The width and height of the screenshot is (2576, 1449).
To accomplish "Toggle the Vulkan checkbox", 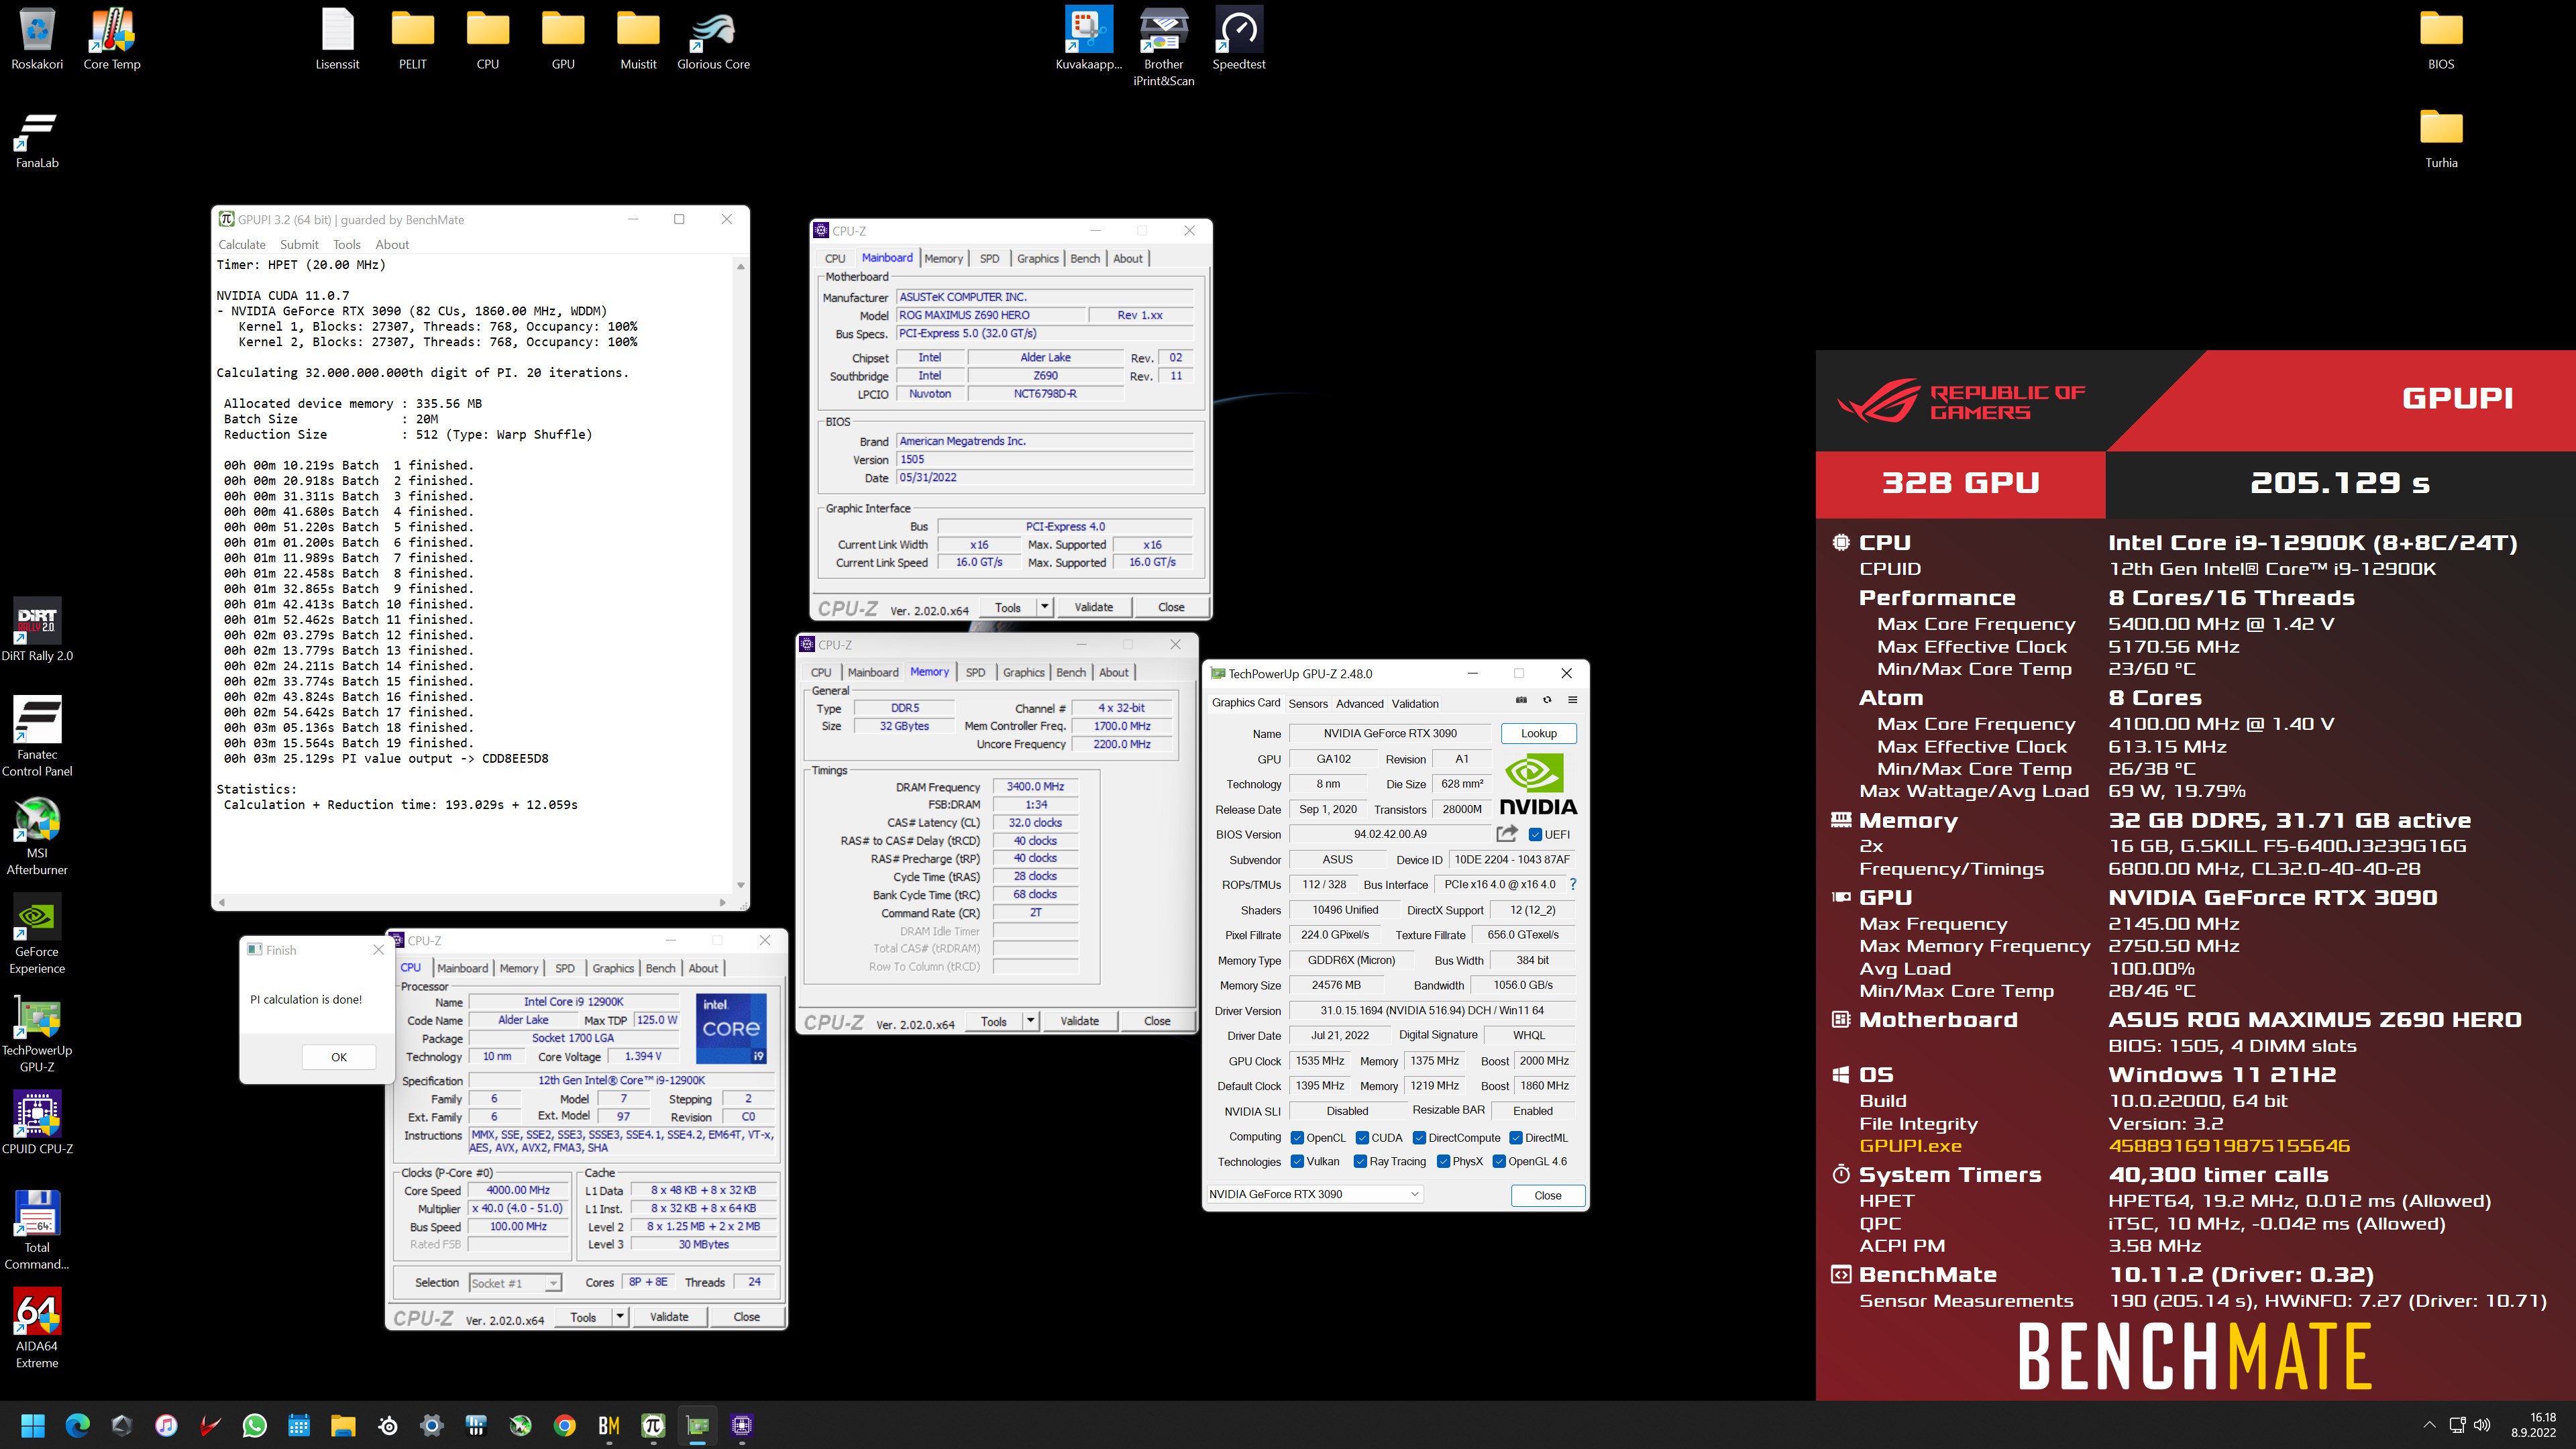I will tap(1297, 1161).
